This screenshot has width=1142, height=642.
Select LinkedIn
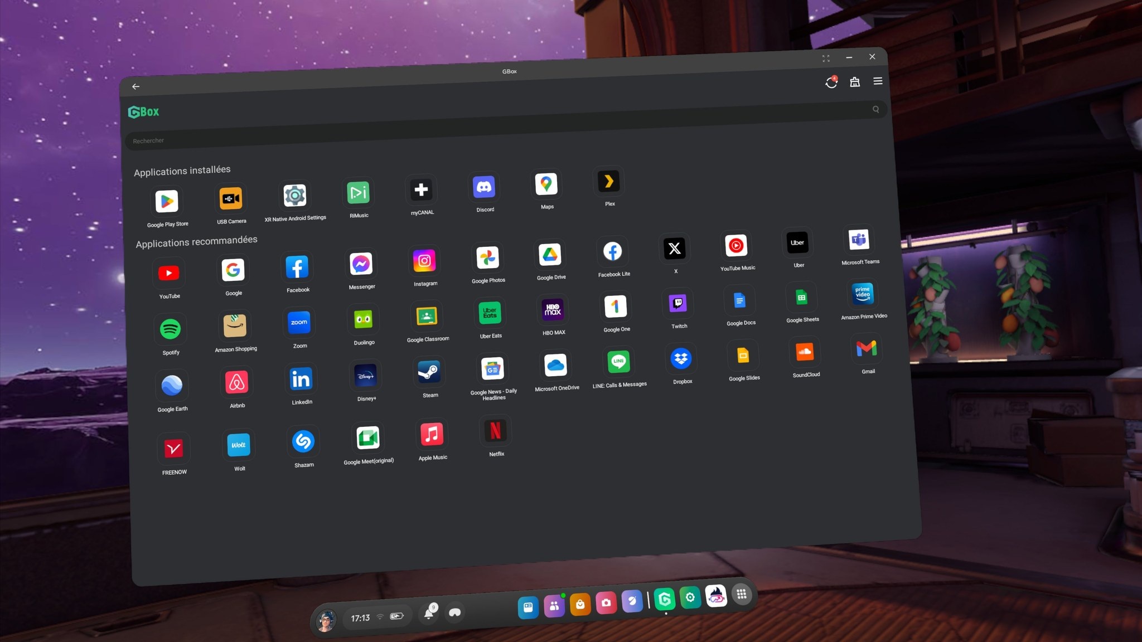click(x=301, y=379)
